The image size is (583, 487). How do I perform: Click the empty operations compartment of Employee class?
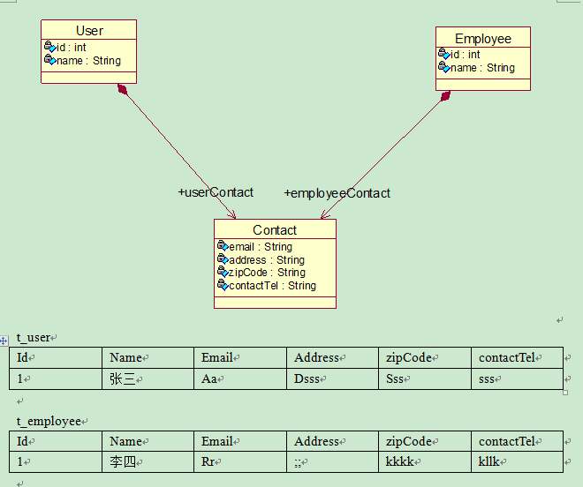click(483, 85)
